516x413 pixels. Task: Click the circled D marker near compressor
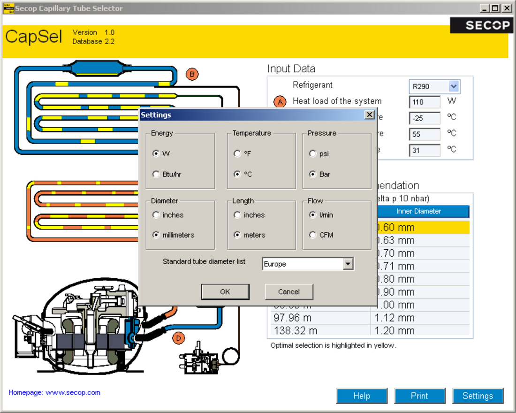[179, 338]
